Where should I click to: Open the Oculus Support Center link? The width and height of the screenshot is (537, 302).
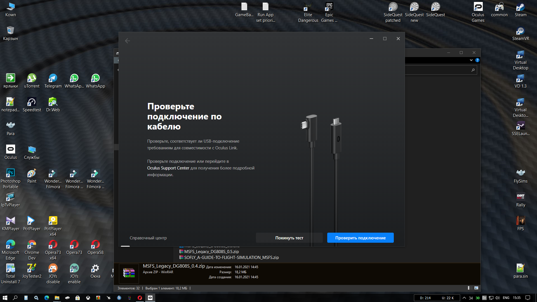point(168,168)
